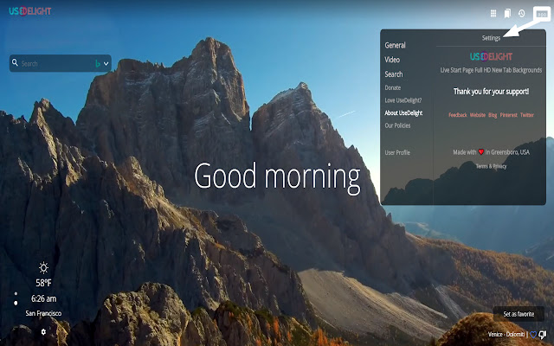
Task: Dislike background with thumbs-down icon
Action: pos(543,335)
